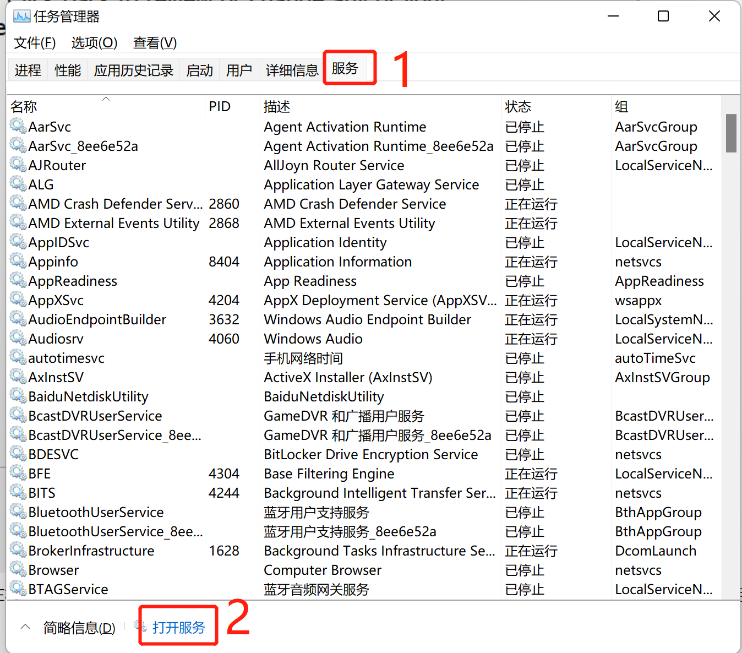Click the gear icon next to 打开服务 link

(x=141, y=626)
